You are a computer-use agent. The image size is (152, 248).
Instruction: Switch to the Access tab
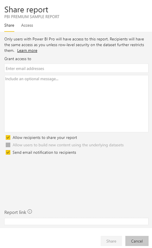pyautogui.click(x=27, y=25)
